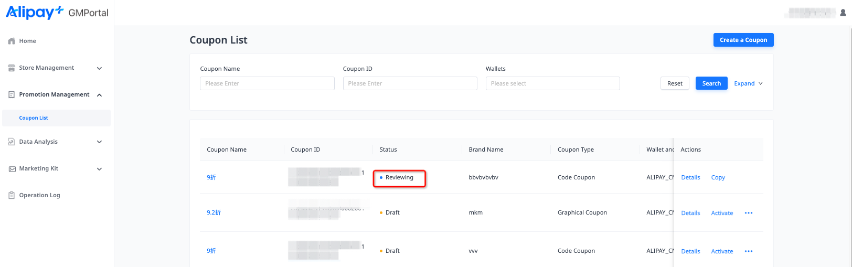
Task: Open more actions for 9.2折 coupon
Action: (749, 213)
